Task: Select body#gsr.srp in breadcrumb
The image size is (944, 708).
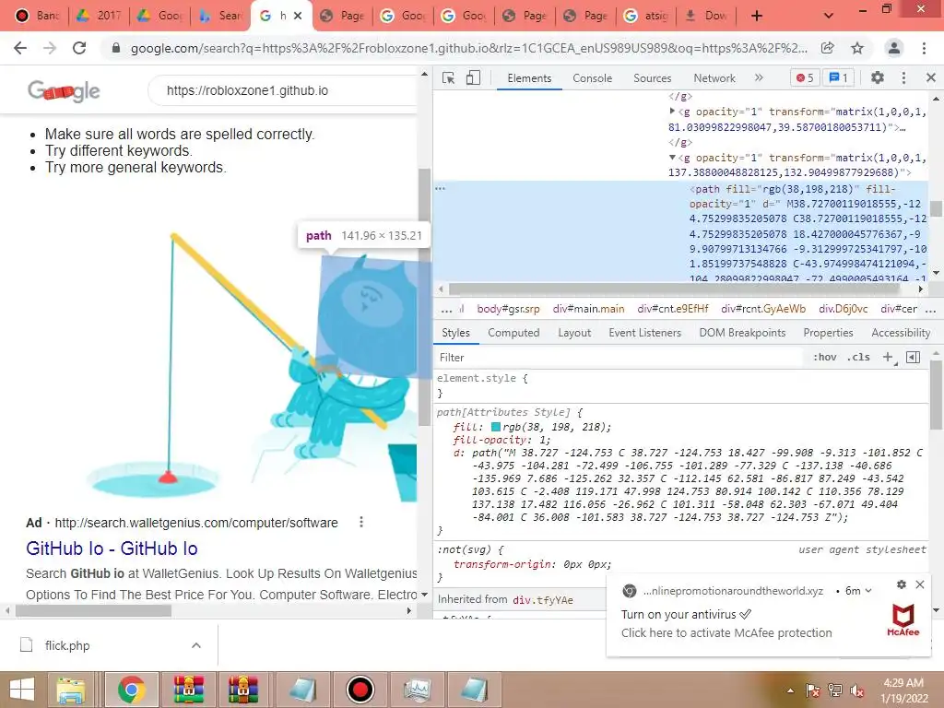Action: (x=508, y=309)
